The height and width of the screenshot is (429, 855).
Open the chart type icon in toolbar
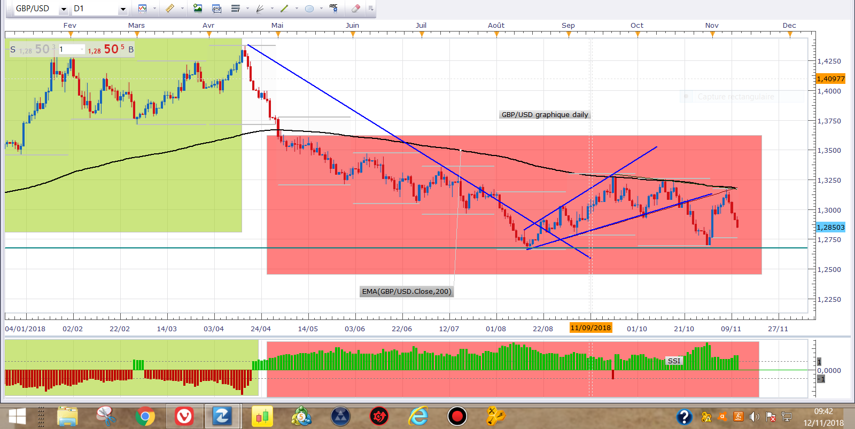[x=142, y=9]
